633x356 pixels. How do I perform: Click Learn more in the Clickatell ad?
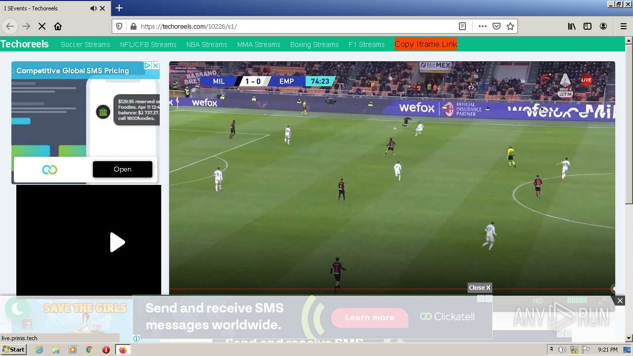click(370, 317)
